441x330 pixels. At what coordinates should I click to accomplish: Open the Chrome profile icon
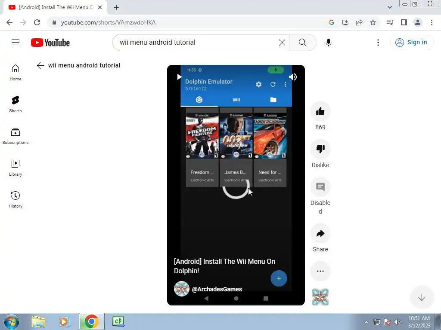click(x=418, y=22)
